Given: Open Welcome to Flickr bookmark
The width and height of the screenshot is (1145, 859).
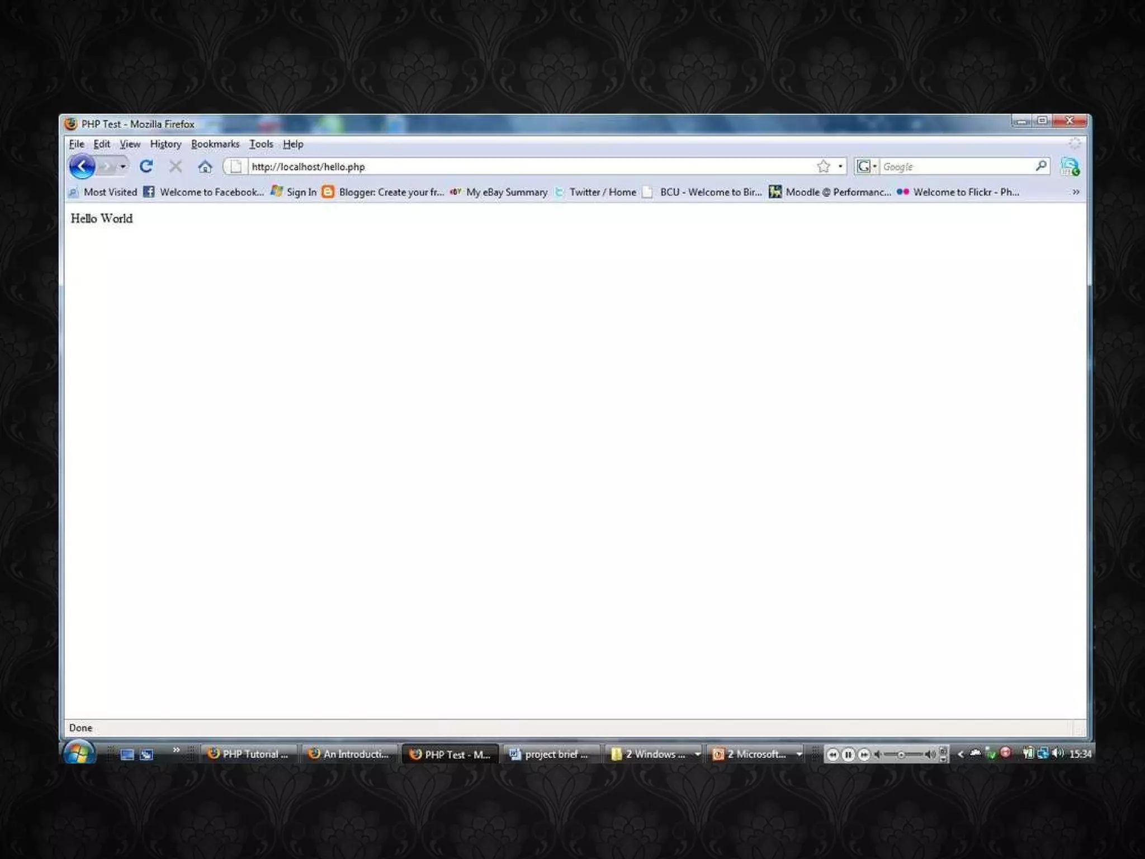Looking at the screenshot, I should click(958, 192).
